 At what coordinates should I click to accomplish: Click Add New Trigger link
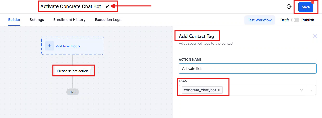pyautogui.click(x=68, y=46)
